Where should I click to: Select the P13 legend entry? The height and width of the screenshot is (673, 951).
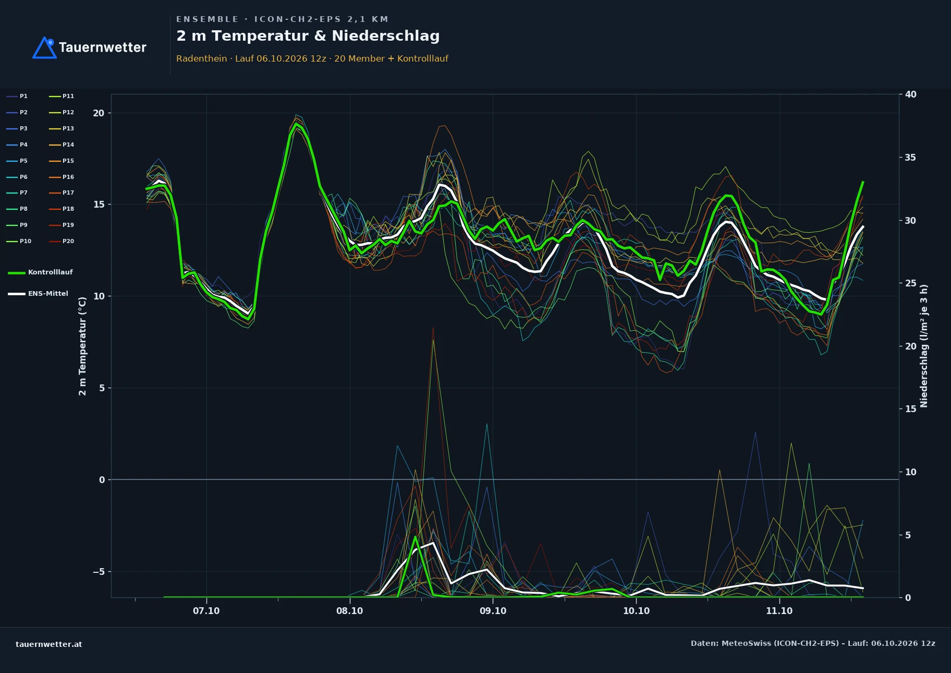click(x=62, y=128)
